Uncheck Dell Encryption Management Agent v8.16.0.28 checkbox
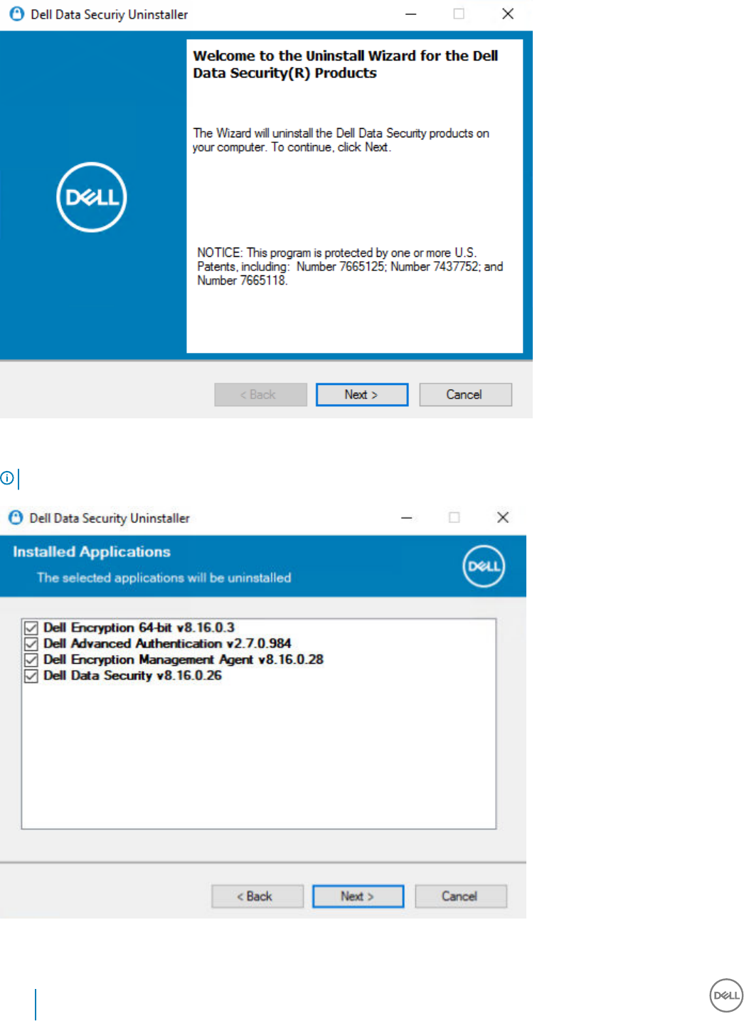744x1021 pixels. [31, 660]
